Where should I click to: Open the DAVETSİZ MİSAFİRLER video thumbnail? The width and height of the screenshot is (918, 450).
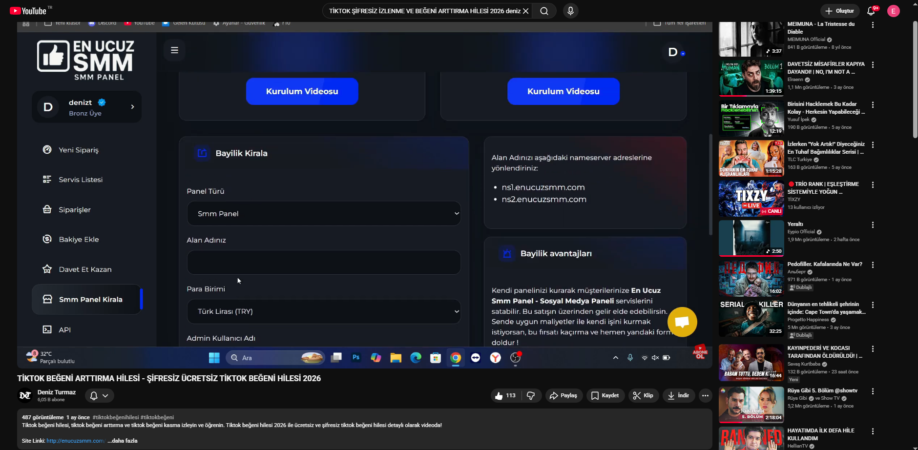coord(751,78)
